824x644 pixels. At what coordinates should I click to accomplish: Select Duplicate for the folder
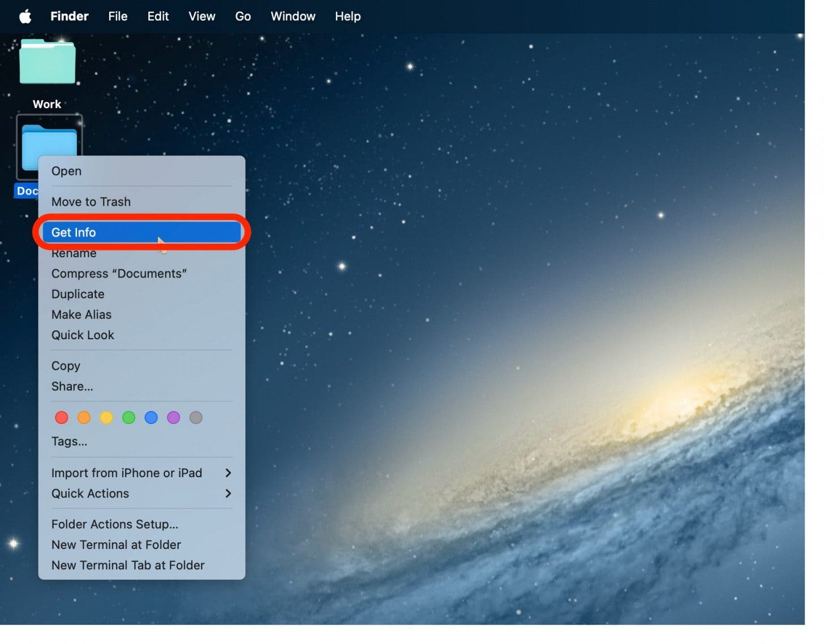pos(78,293)
